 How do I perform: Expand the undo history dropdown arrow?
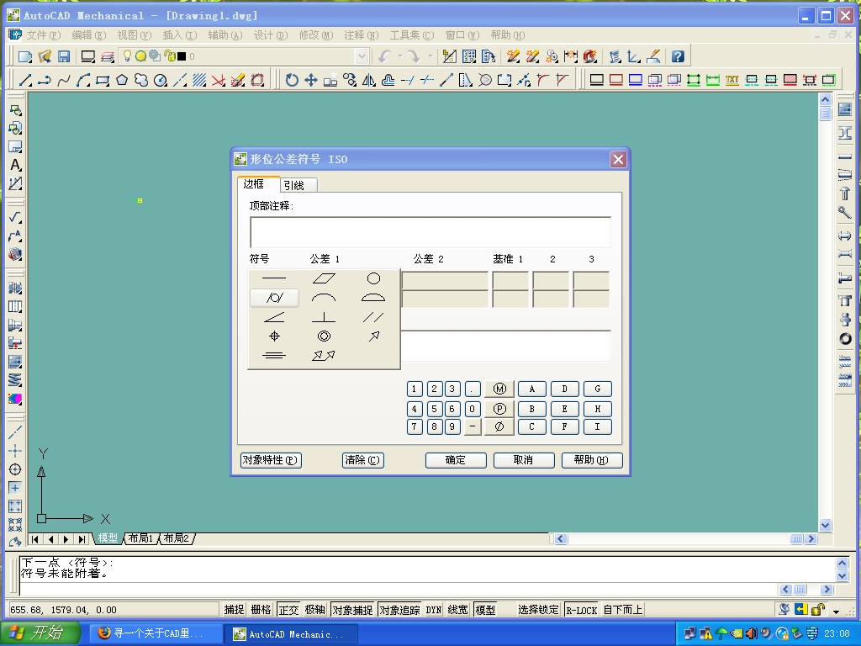[399, 56]
